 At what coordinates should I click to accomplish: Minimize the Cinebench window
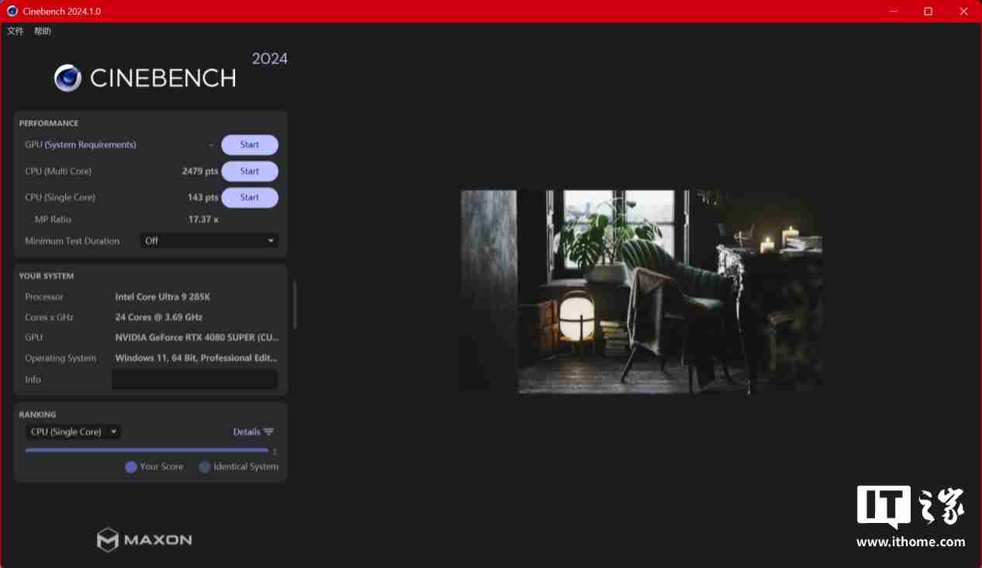coord(892,11)
